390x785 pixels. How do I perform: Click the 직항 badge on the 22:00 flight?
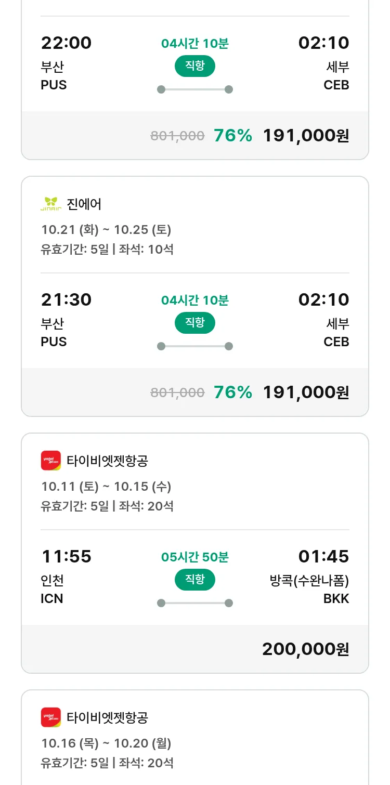[195, 66]
